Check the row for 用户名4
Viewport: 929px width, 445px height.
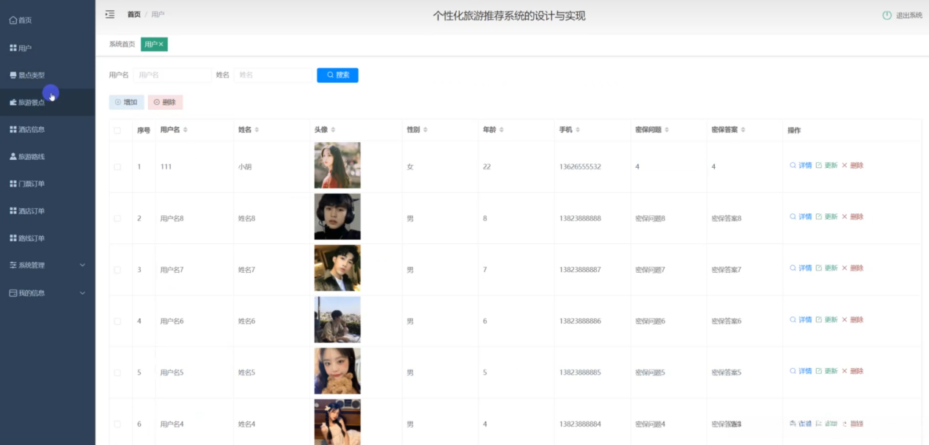(117, 424)
